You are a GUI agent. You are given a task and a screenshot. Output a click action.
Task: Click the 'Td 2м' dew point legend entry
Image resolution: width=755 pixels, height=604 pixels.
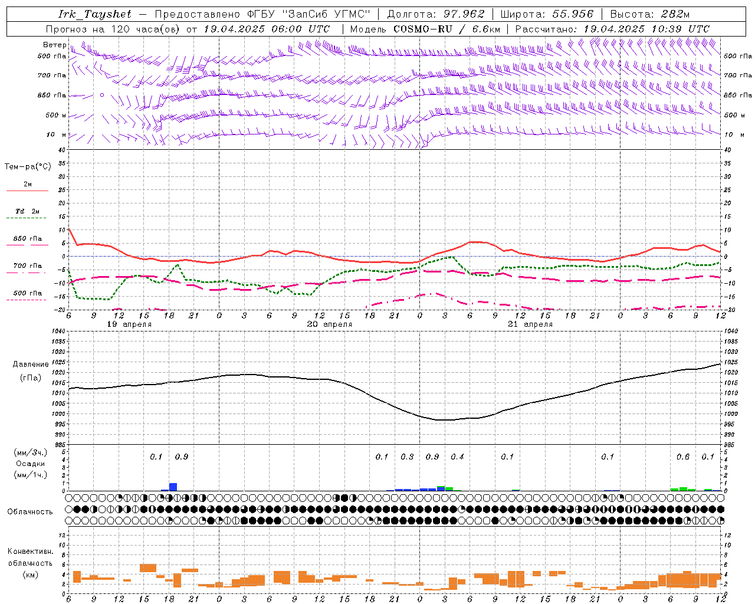tap(27, 211)
